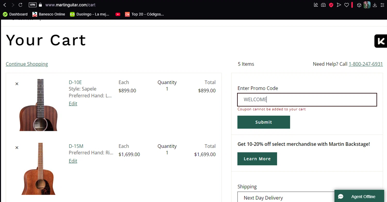Remove the D-15M from the cart
Screen dimensions: 387x202
pos(17,148)
